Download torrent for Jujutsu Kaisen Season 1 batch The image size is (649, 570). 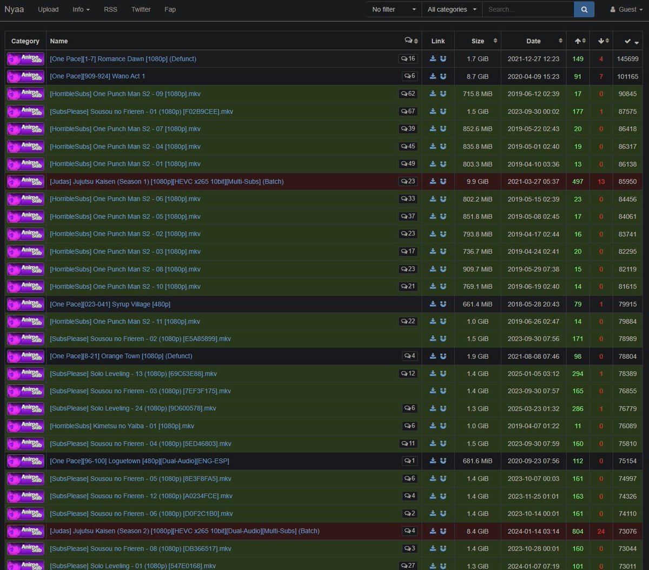pos(433,181)
